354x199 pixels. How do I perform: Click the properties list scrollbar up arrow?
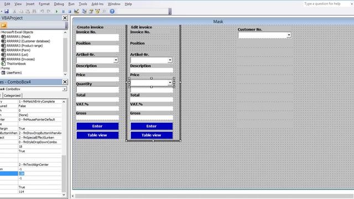pos(64,102)
